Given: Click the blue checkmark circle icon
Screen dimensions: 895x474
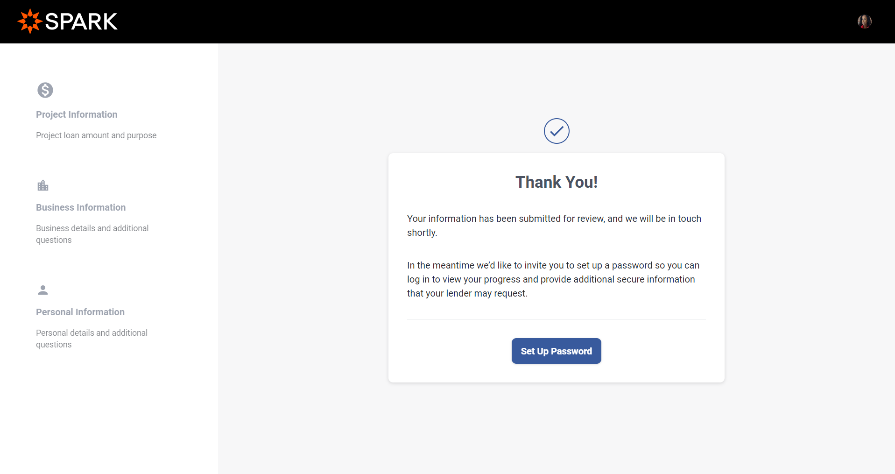Looking at the screenshot, I should pos(557,131).
